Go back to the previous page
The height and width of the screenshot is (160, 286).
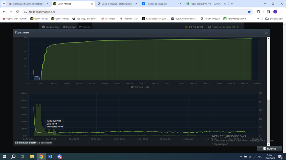coord(4,12)
